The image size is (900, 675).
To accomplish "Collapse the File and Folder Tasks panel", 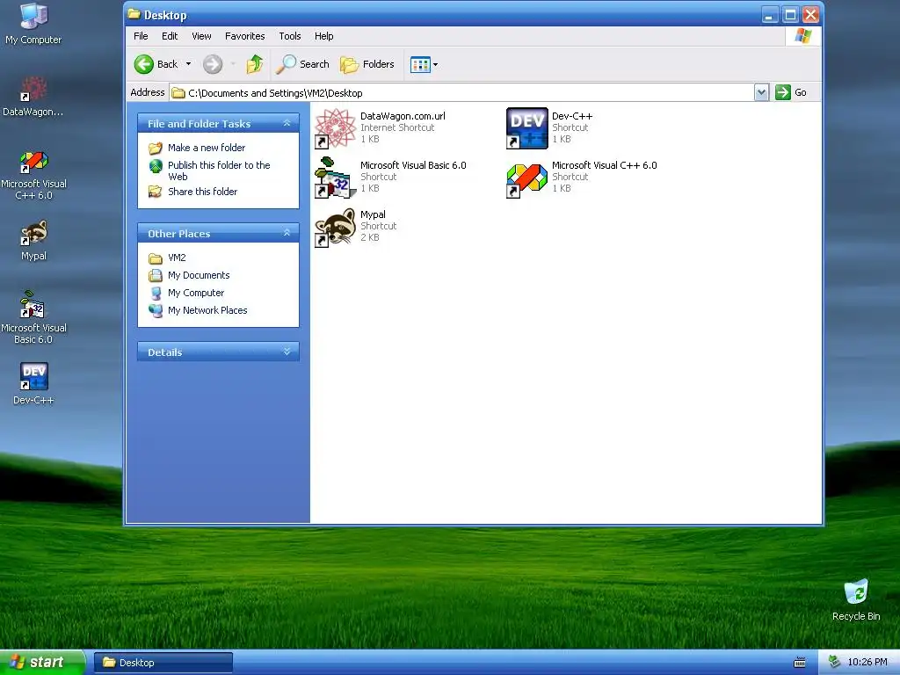I will click(287, 123).
